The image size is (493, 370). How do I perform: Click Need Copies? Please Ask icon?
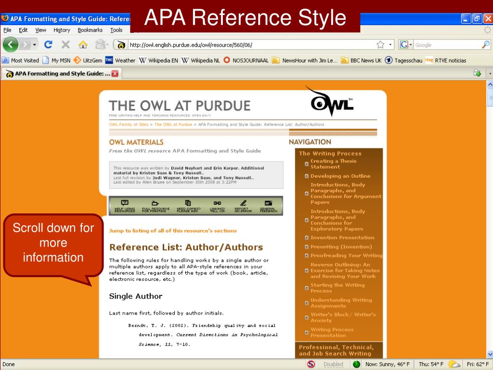coord(188,206)
